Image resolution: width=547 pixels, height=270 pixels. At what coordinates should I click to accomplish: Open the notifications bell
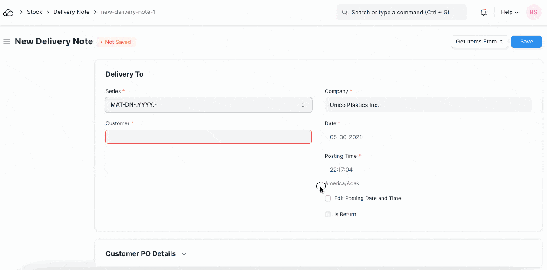483,13
